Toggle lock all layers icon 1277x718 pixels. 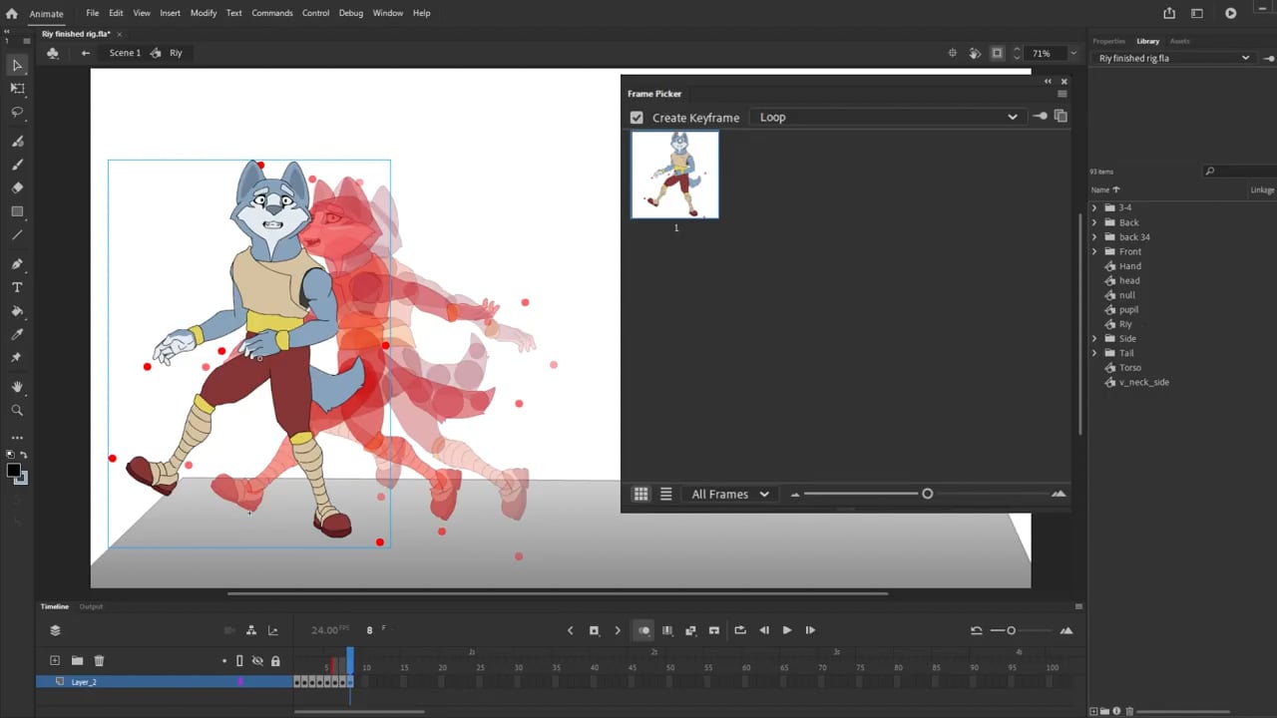[275, 660]
